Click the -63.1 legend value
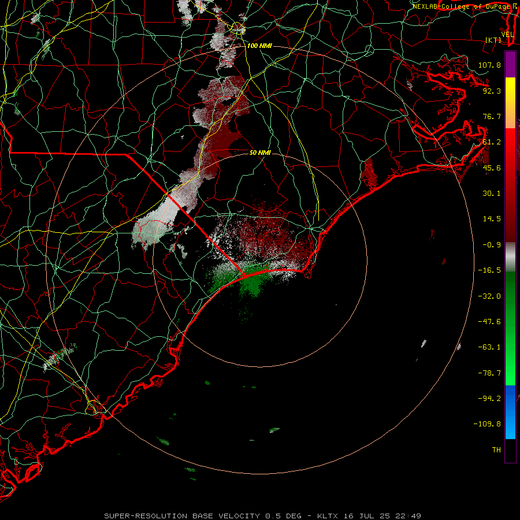 (x=489, y=347)
